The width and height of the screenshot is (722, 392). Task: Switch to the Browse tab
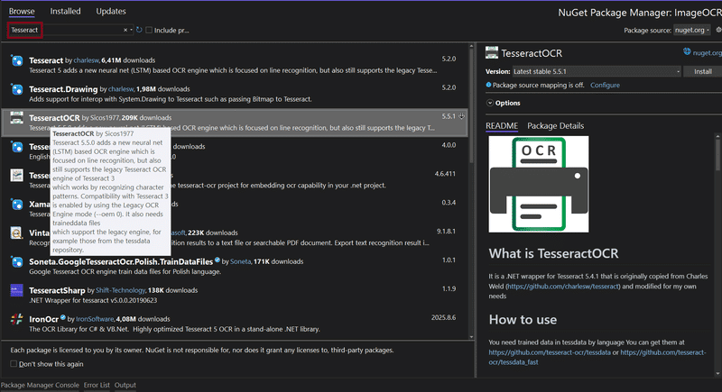point(22,11)
